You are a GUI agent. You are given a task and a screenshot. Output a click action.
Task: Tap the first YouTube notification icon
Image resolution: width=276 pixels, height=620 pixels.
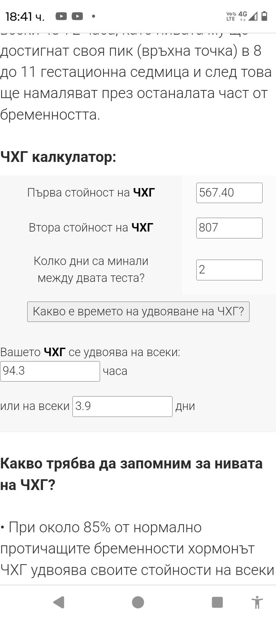click(x=61, y=16)
